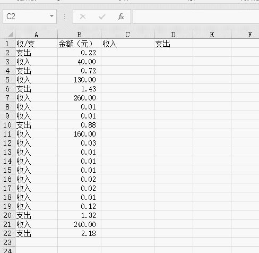259x253 pixels.
Task: Select row 10 header
Action: pos(7,125)
